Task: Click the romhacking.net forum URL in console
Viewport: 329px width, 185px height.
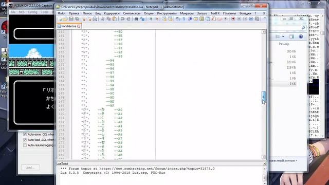Action: pyautogui.click(x=157, y=169)
